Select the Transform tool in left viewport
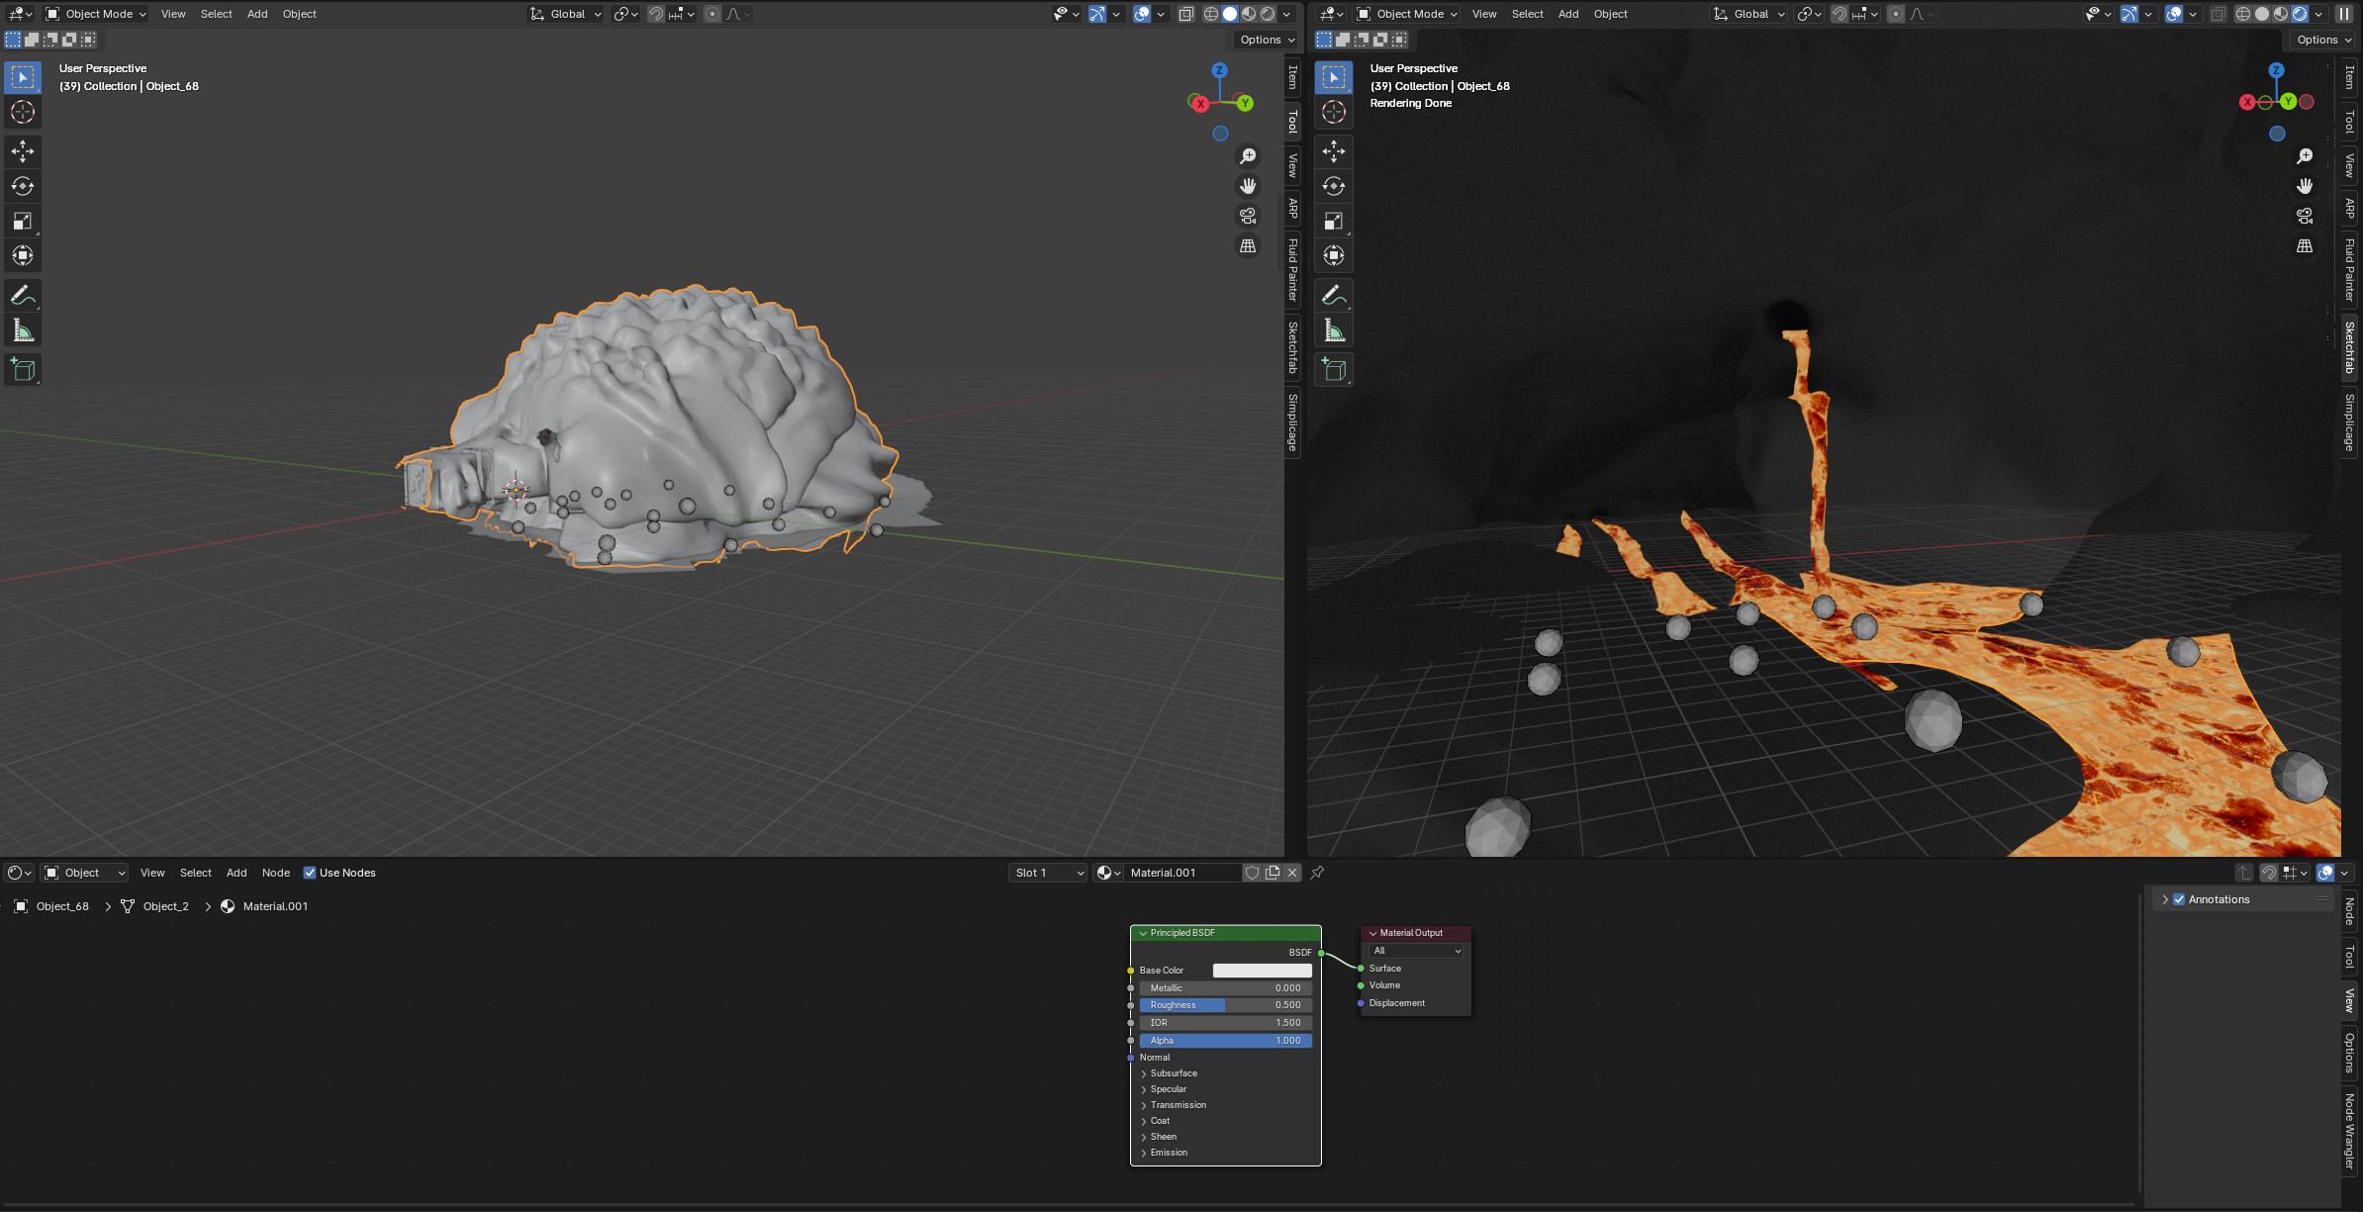Viewport: 2363px width, 1212px height. [23, 255]
